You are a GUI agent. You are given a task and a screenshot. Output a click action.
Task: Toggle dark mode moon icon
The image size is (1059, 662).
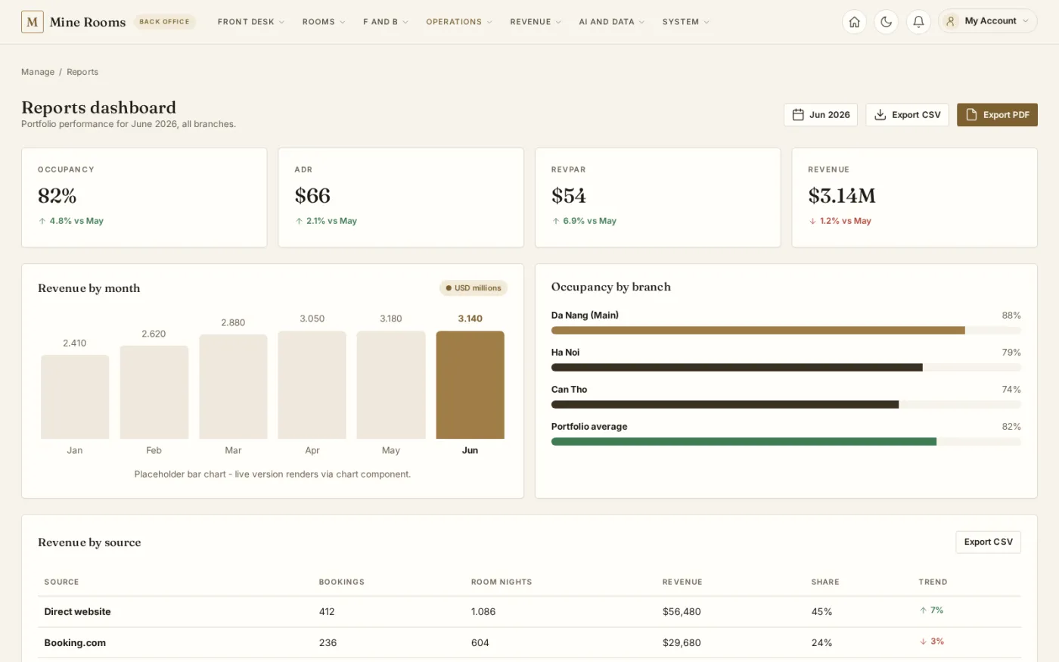[886, 22]
